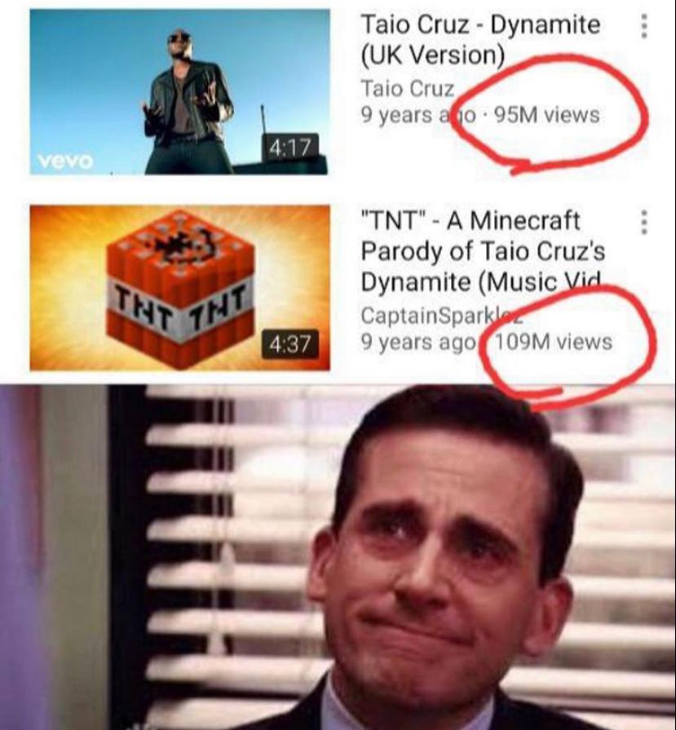Screen dimensions: 676x730
Task: Click '9 years ago' under Taio Cruz
Action: click(418, 115)
